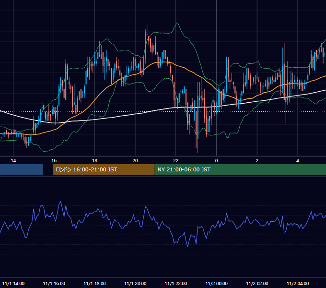
Task: Click the 11/1 18:00 date label
Action: [x=94, y=283]
